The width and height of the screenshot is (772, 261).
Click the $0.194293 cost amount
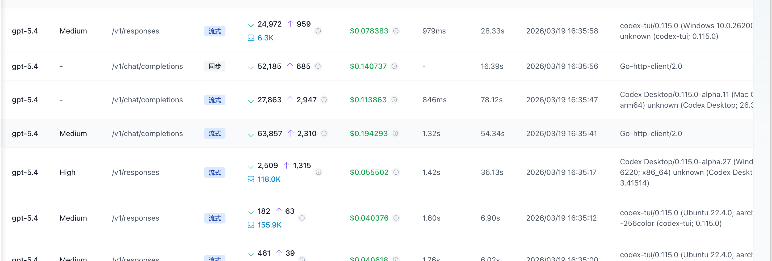369,133
